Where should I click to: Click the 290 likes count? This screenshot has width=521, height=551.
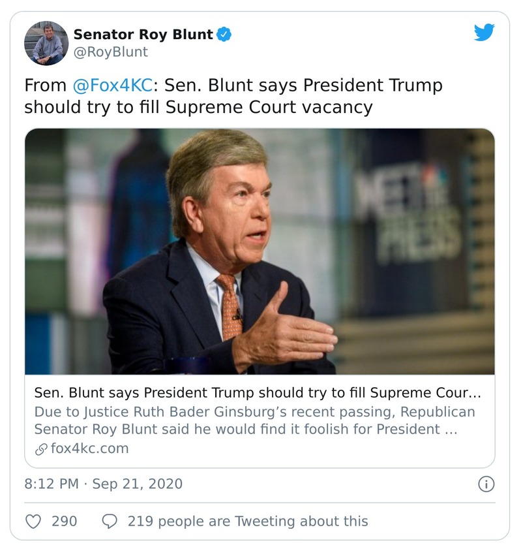(x=64, y=521)
